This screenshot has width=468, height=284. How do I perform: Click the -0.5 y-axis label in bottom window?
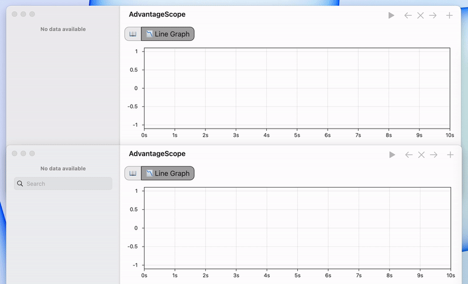click(x=133, y=247)
